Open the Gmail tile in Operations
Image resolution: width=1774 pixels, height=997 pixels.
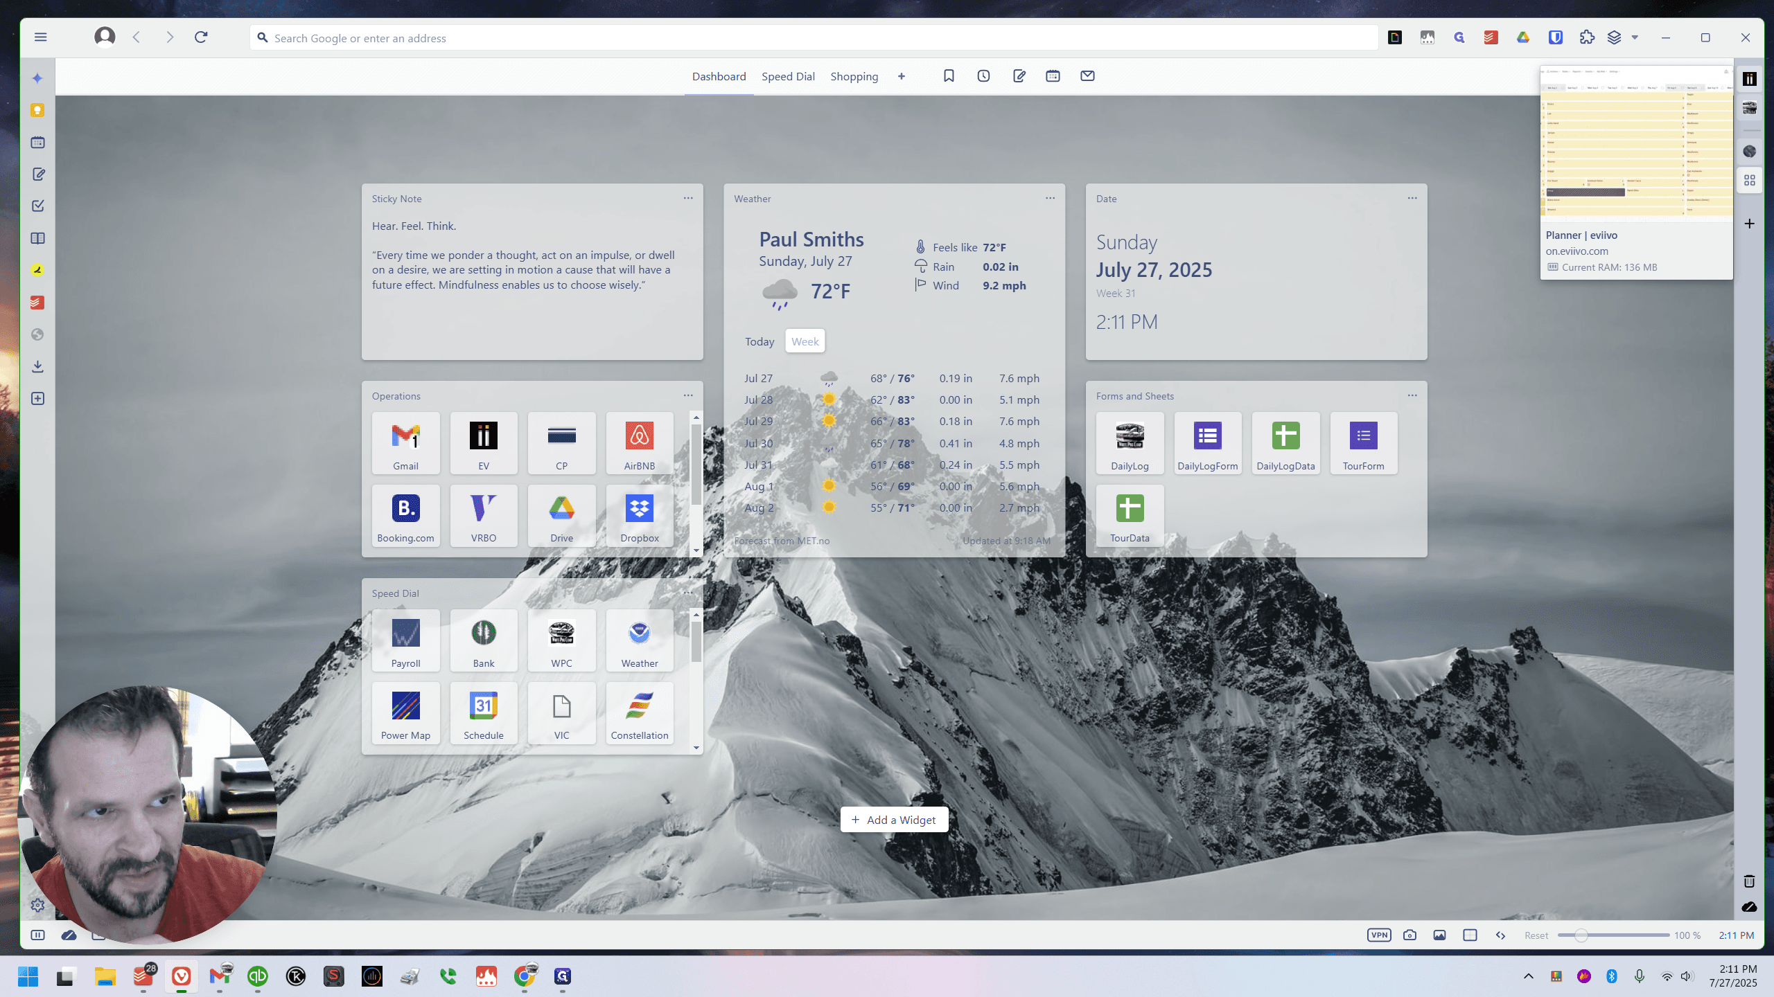pos(405,443)
